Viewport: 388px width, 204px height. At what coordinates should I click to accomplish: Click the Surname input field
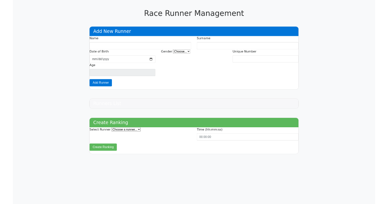coord(247,45)
